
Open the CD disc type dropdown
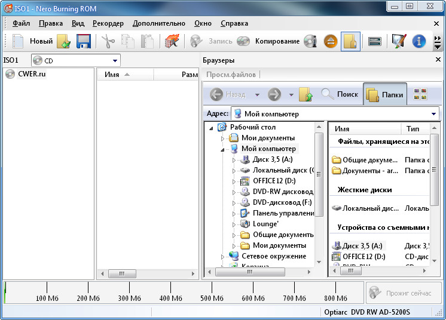pos(115,61)
